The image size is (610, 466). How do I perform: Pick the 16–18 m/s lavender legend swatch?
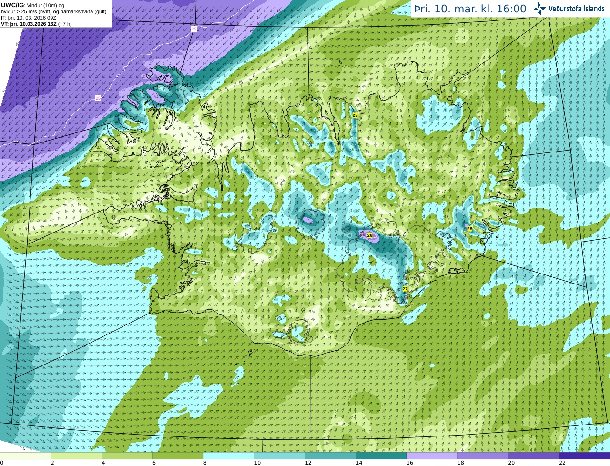(432, 456)
